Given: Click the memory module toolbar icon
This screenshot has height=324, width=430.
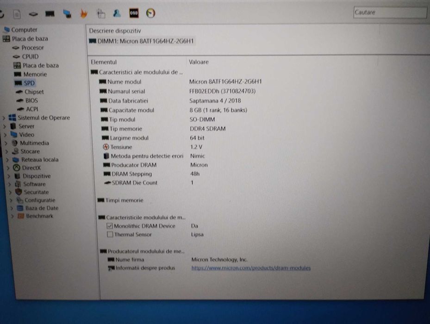Looking at the screenshot, I should (50, 13).
